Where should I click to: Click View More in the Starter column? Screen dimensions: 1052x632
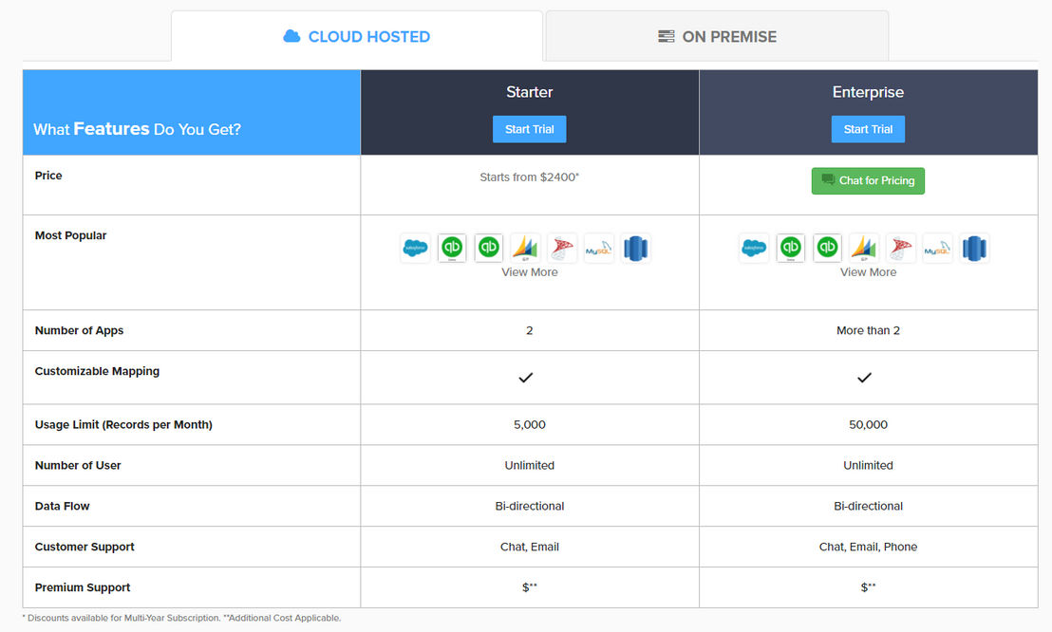pos(530,271)
